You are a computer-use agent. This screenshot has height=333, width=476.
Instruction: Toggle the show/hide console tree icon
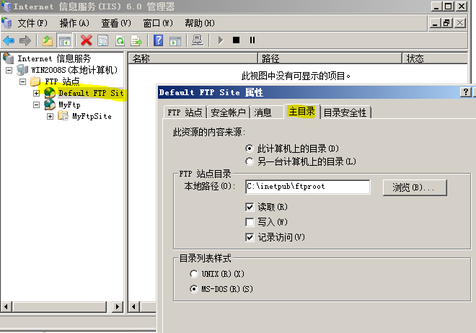[65, 40]
